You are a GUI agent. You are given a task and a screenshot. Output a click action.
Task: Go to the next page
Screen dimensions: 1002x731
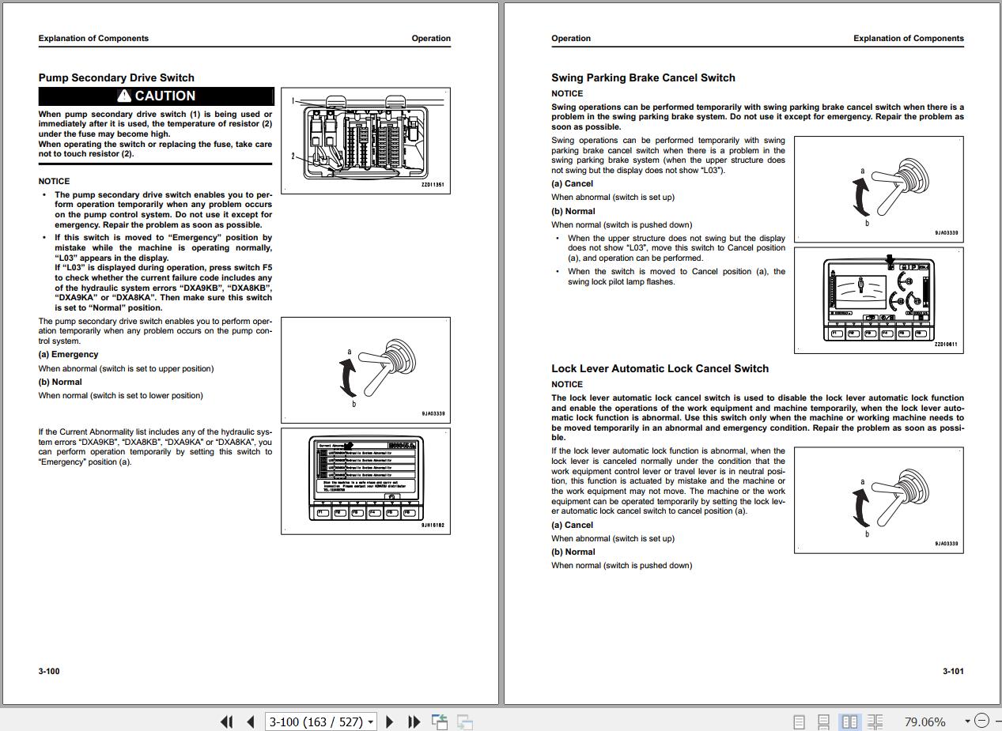(x=390, y=722)
